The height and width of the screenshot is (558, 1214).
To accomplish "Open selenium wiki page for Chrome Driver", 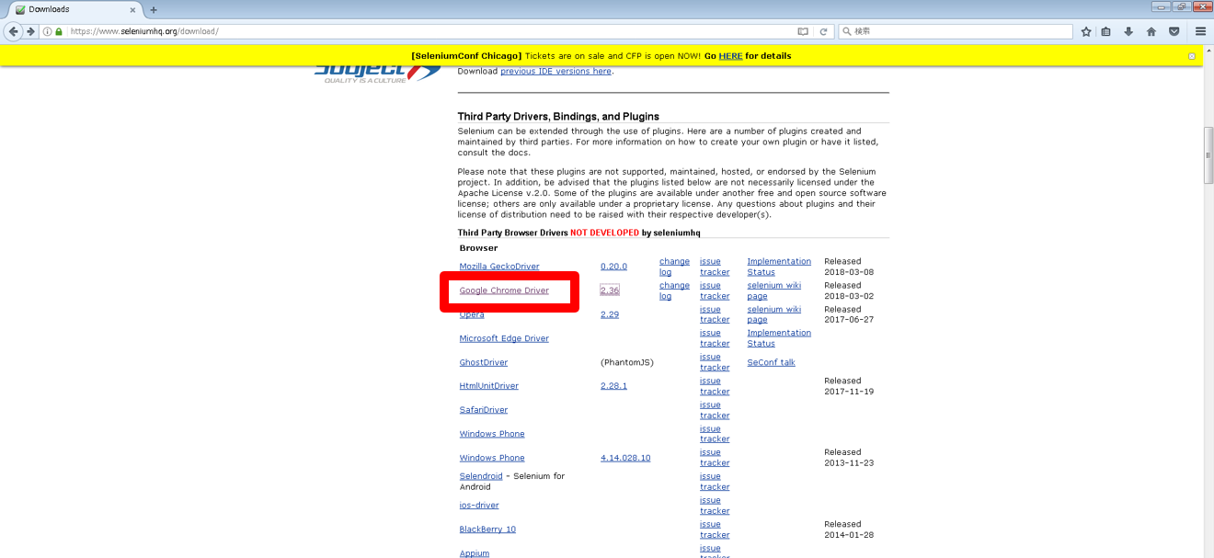I will pos(774,290).
